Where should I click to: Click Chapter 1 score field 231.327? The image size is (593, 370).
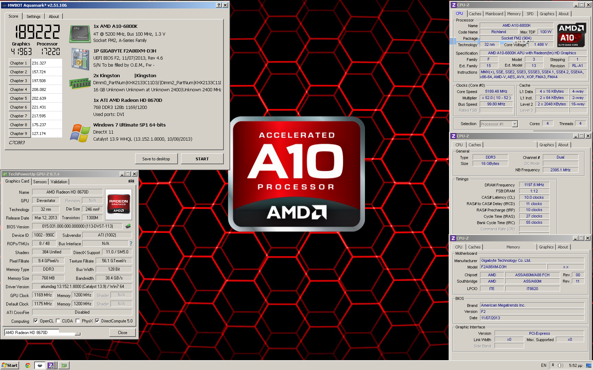(47, 63)
